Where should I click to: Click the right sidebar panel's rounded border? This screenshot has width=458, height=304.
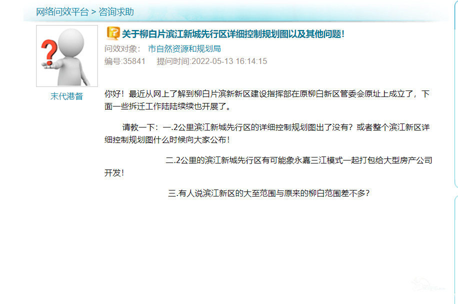tap(455, 93)
